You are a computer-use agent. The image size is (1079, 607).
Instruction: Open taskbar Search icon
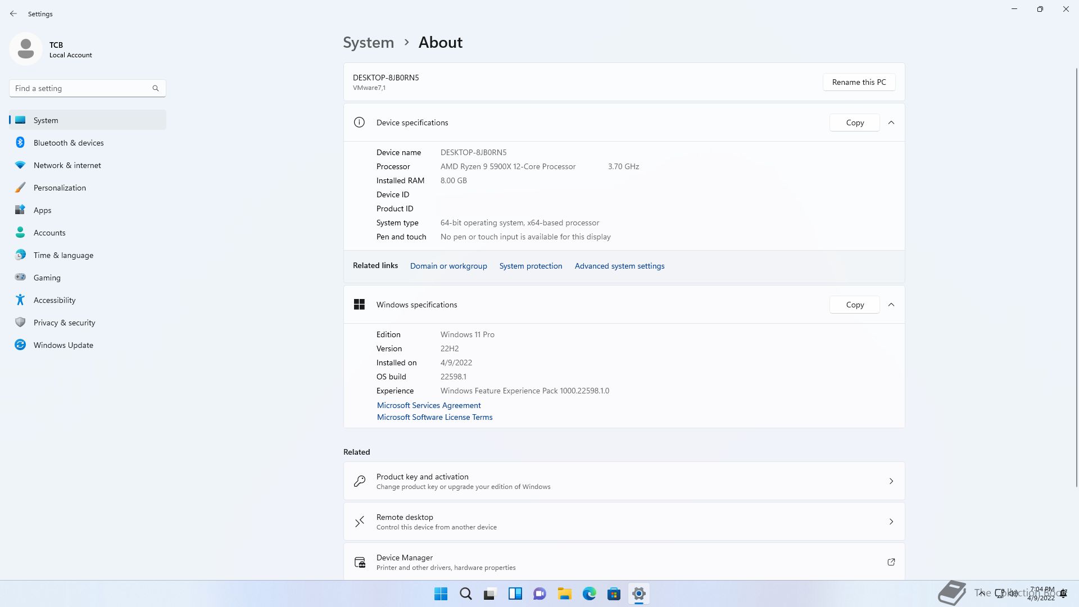[x=466, y=594]
